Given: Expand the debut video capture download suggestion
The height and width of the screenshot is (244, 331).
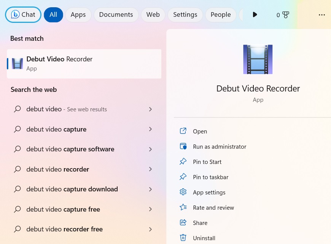Looking at the screenshot, I should click(150, 189).
